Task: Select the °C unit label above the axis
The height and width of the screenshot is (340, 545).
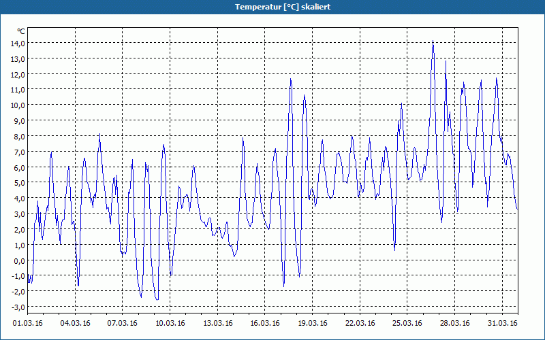Action: click(21, 31)
